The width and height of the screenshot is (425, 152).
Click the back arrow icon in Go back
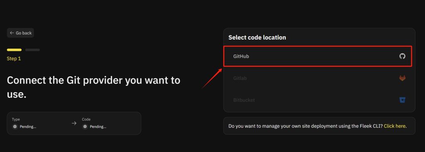(12, 33)
